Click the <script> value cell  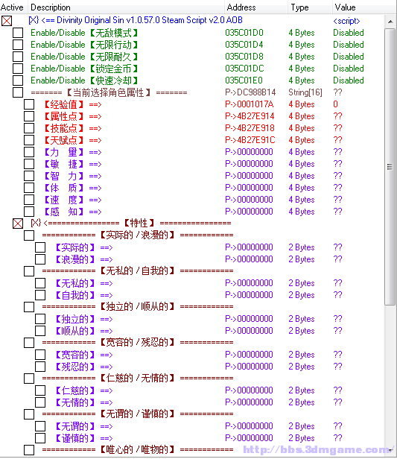[346, 21]
